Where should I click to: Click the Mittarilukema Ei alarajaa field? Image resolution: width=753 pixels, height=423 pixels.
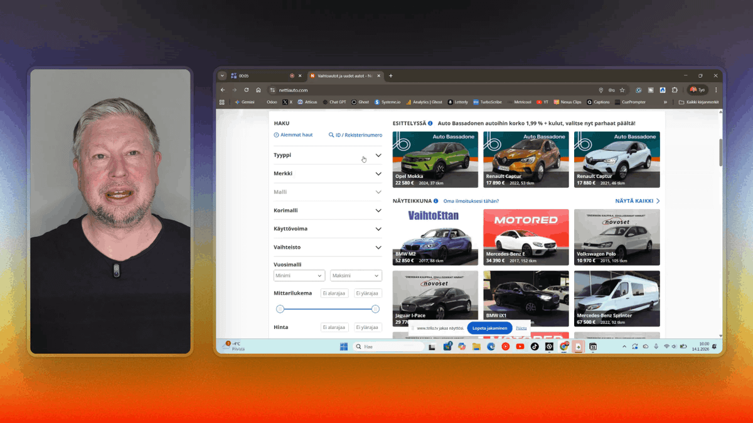(334, 293)
